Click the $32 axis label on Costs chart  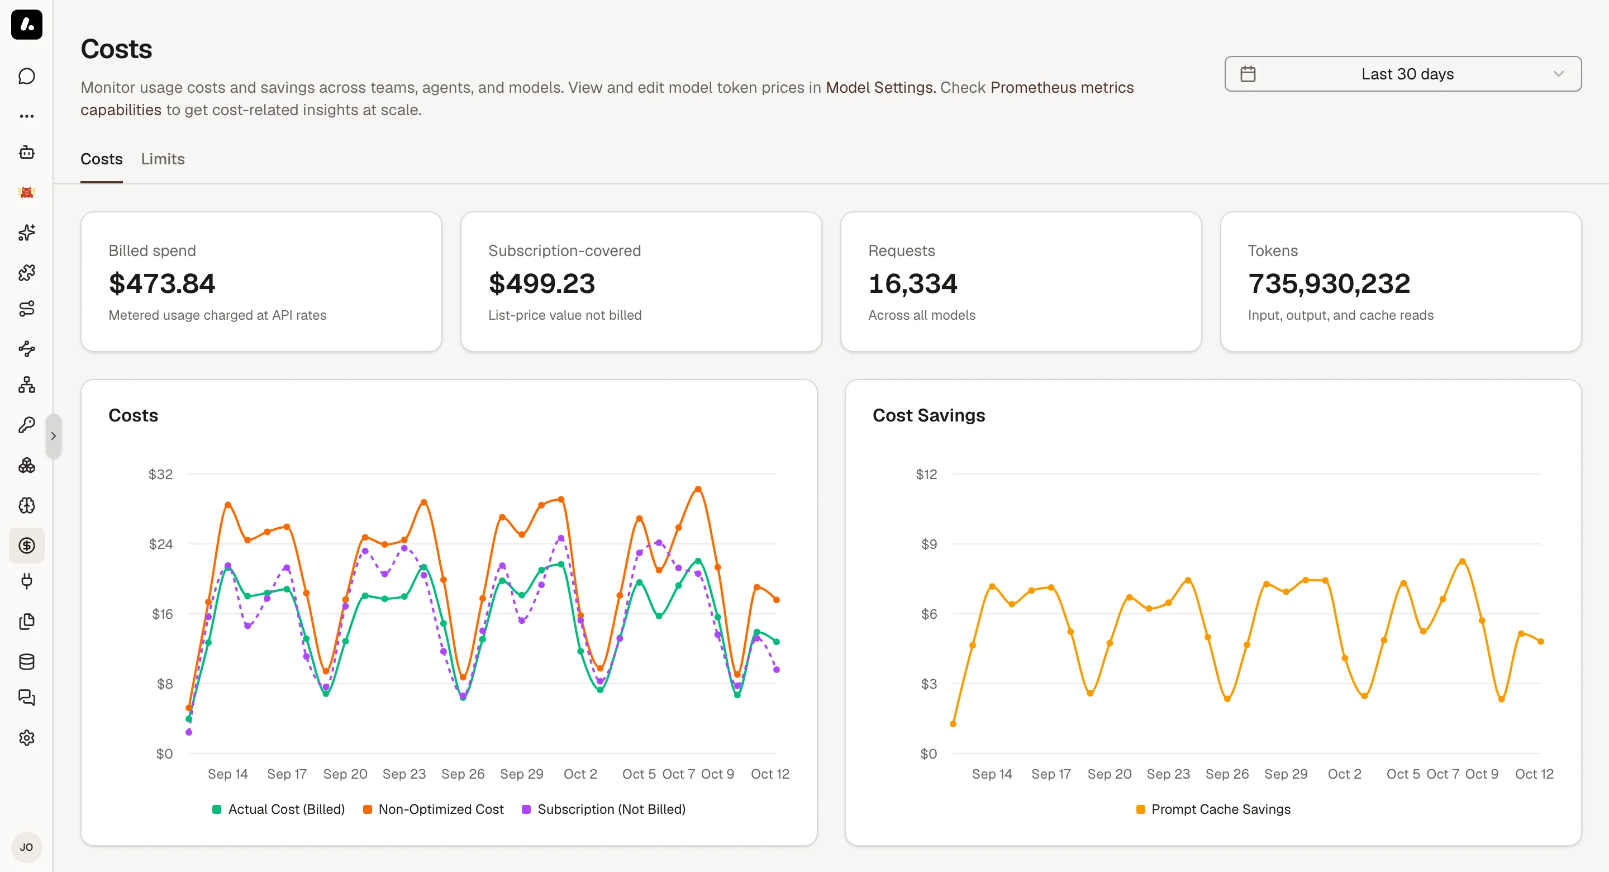click(160, 475)
